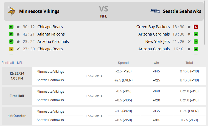
Task: Select Over 43.0 (-110) total
Action: click(x=189, y=71)
